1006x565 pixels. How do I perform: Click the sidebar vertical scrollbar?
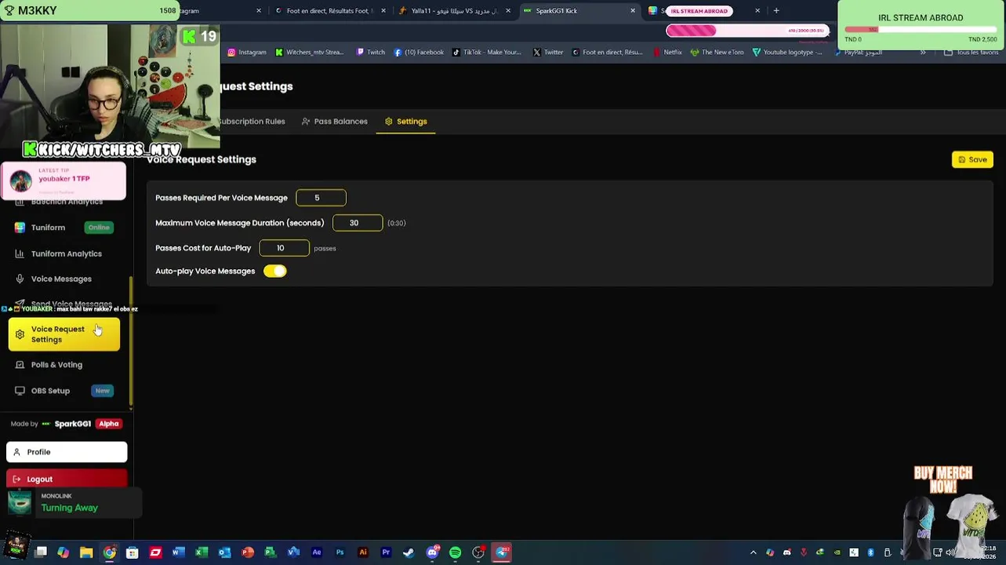(x=131, y=342)
